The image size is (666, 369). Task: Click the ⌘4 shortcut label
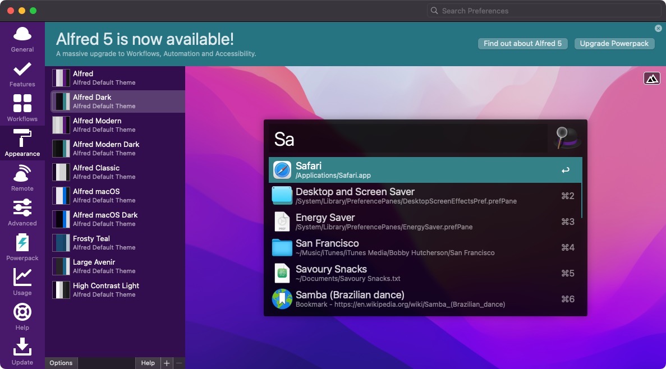(568, 247)
